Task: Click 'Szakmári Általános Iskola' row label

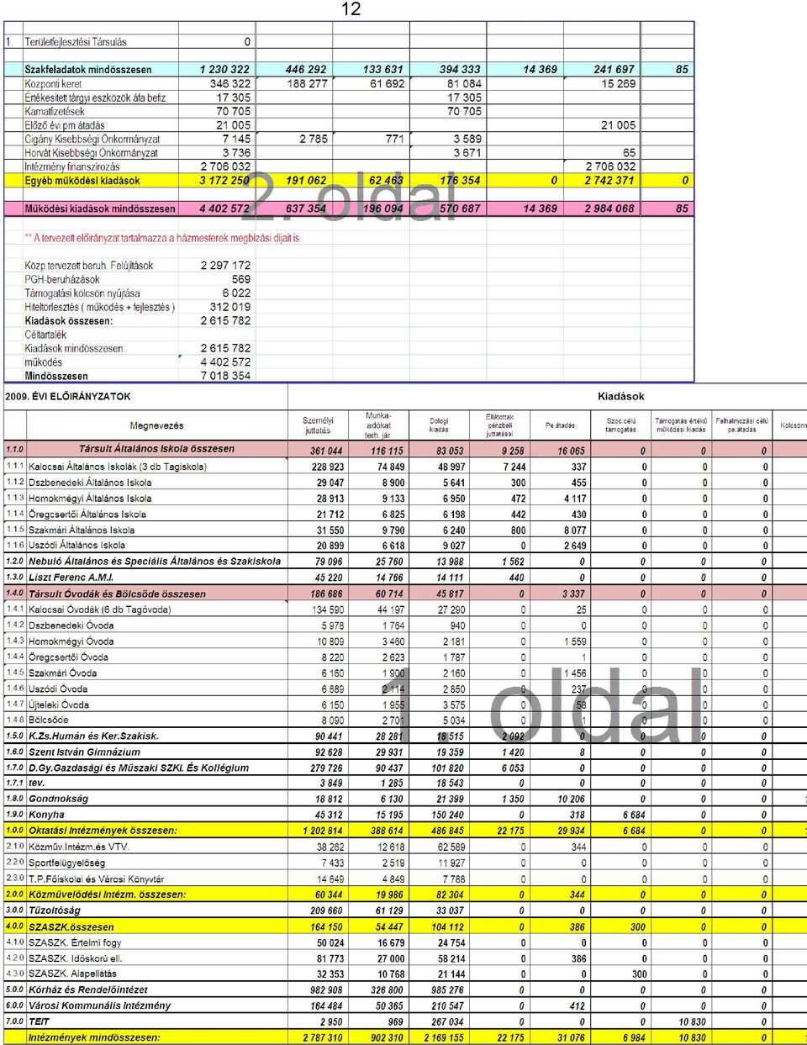Action: click(x=82, y=530)
